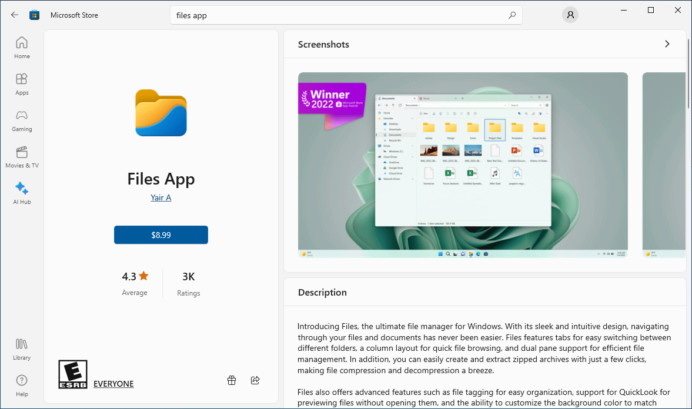Open publisher link Yair A

tap(161, 197)
